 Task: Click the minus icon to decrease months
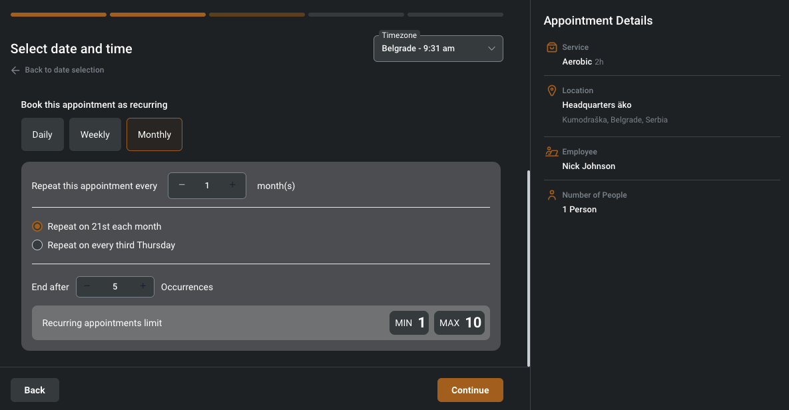coord(181,185)
